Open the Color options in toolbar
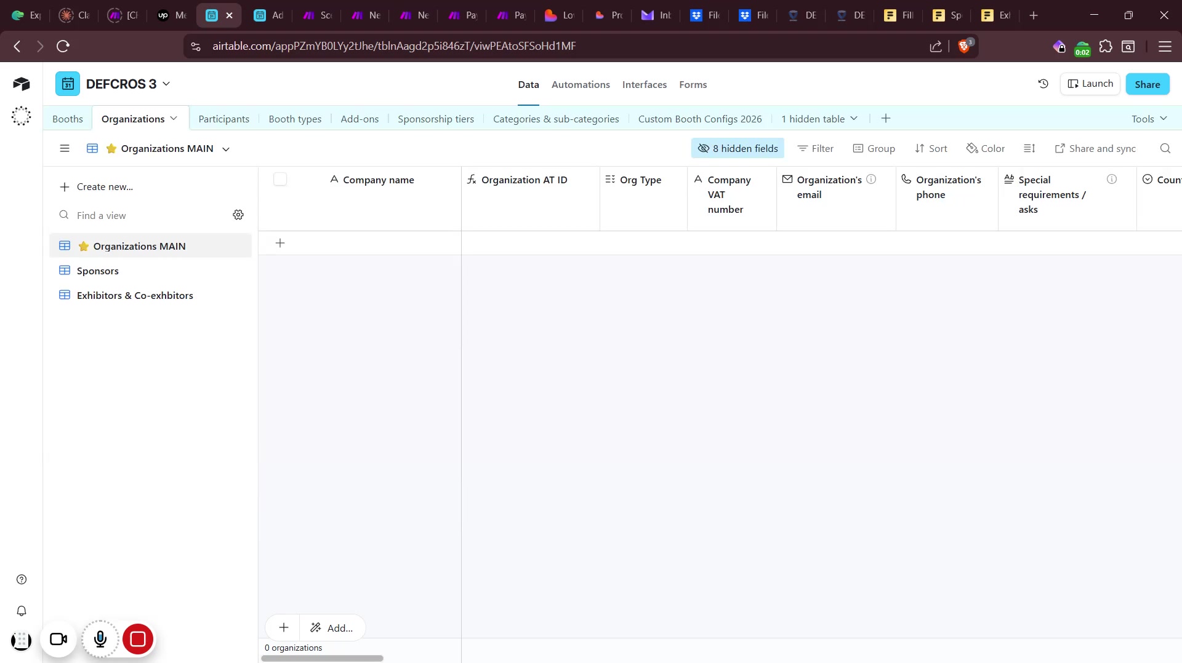1182x663 pixels. pos(985,148)
